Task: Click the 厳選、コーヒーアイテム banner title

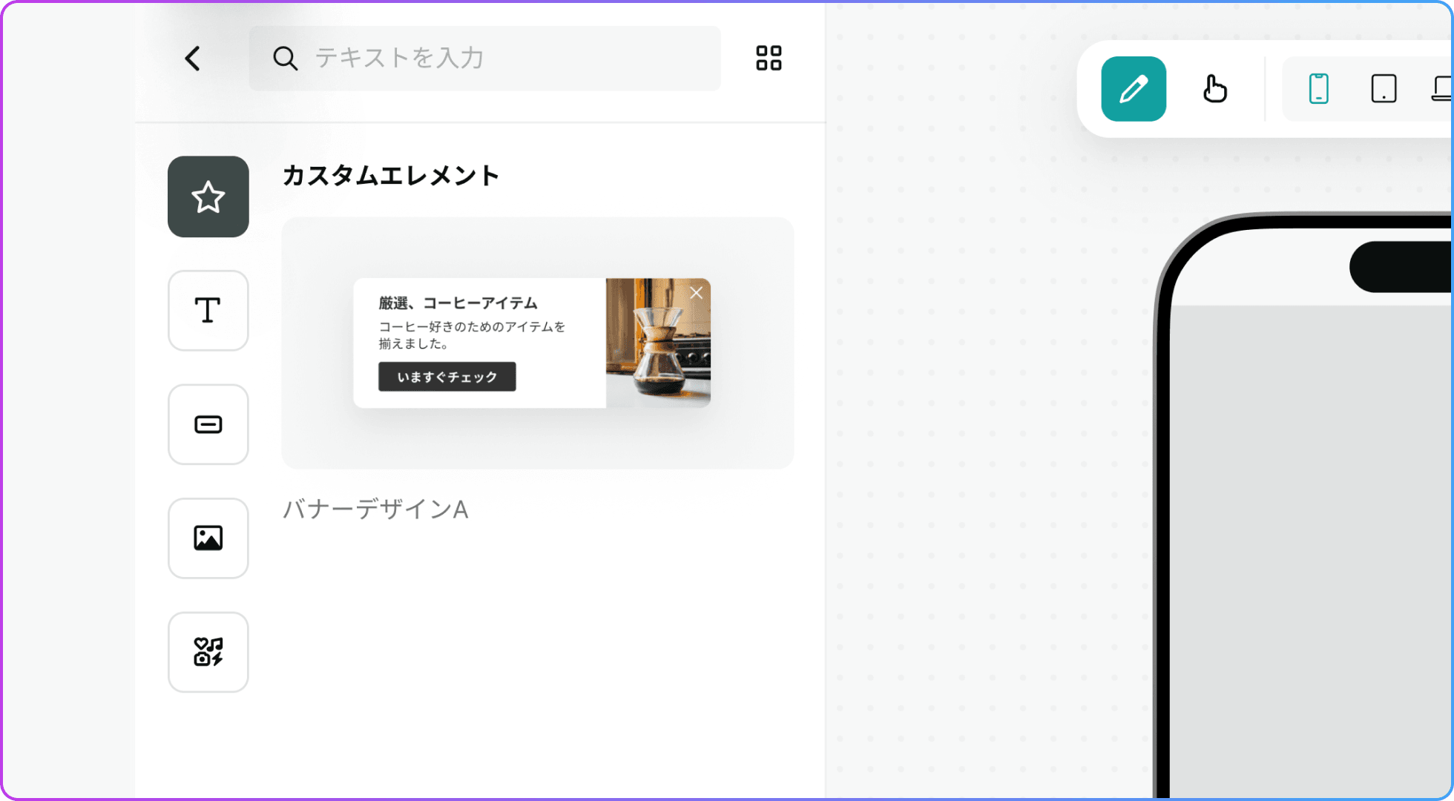Action: [458, 303]
